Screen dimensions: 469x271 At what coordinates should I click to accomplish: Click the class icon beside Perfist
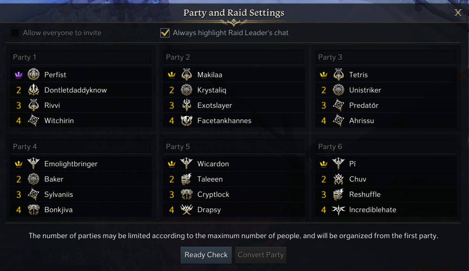34,75
